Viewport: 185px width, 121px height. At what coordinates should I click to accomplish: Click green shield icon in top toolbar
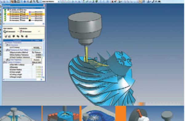(x=96, y=2)
